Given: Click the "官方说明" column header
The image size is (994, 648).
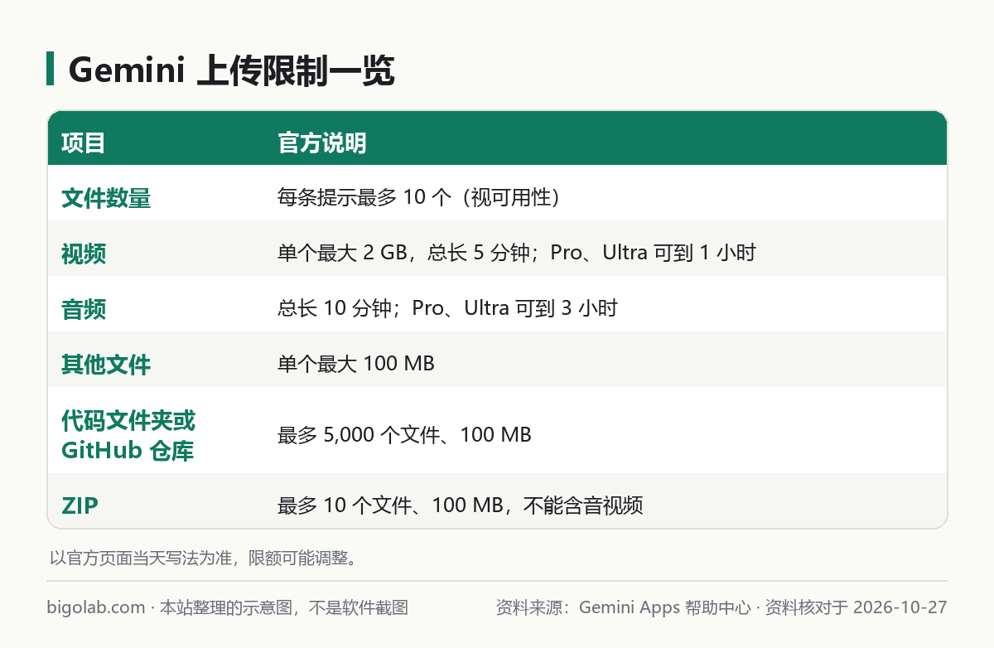Looking at the screenshot, I should click(322, 143).
